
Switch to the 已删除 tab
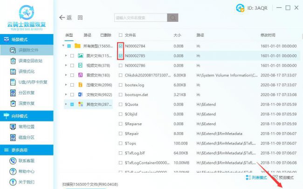coord(106,35)
